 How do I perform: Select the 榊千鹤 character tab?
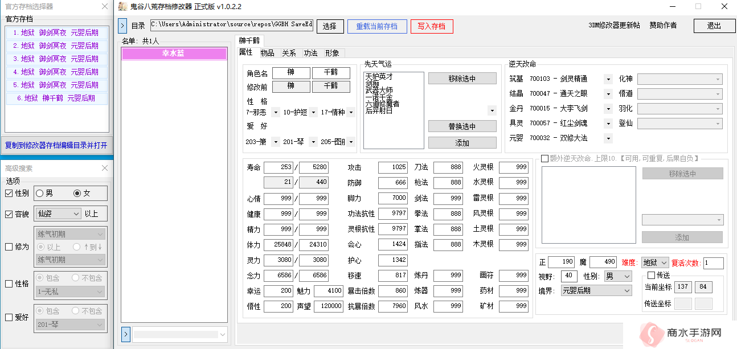click(x=249, y=40)
